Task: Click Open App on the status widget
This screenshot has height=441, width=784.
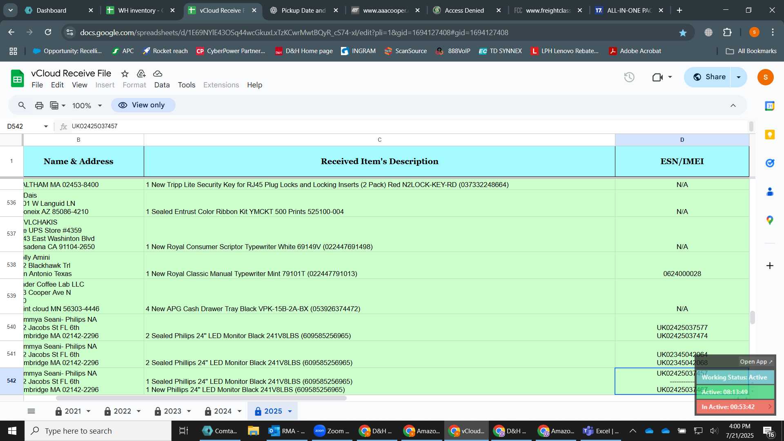Action: tap(756, 362)
